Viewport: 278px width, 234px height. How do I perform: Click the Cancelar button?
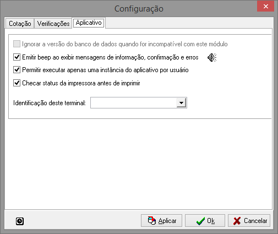(249, 221)
